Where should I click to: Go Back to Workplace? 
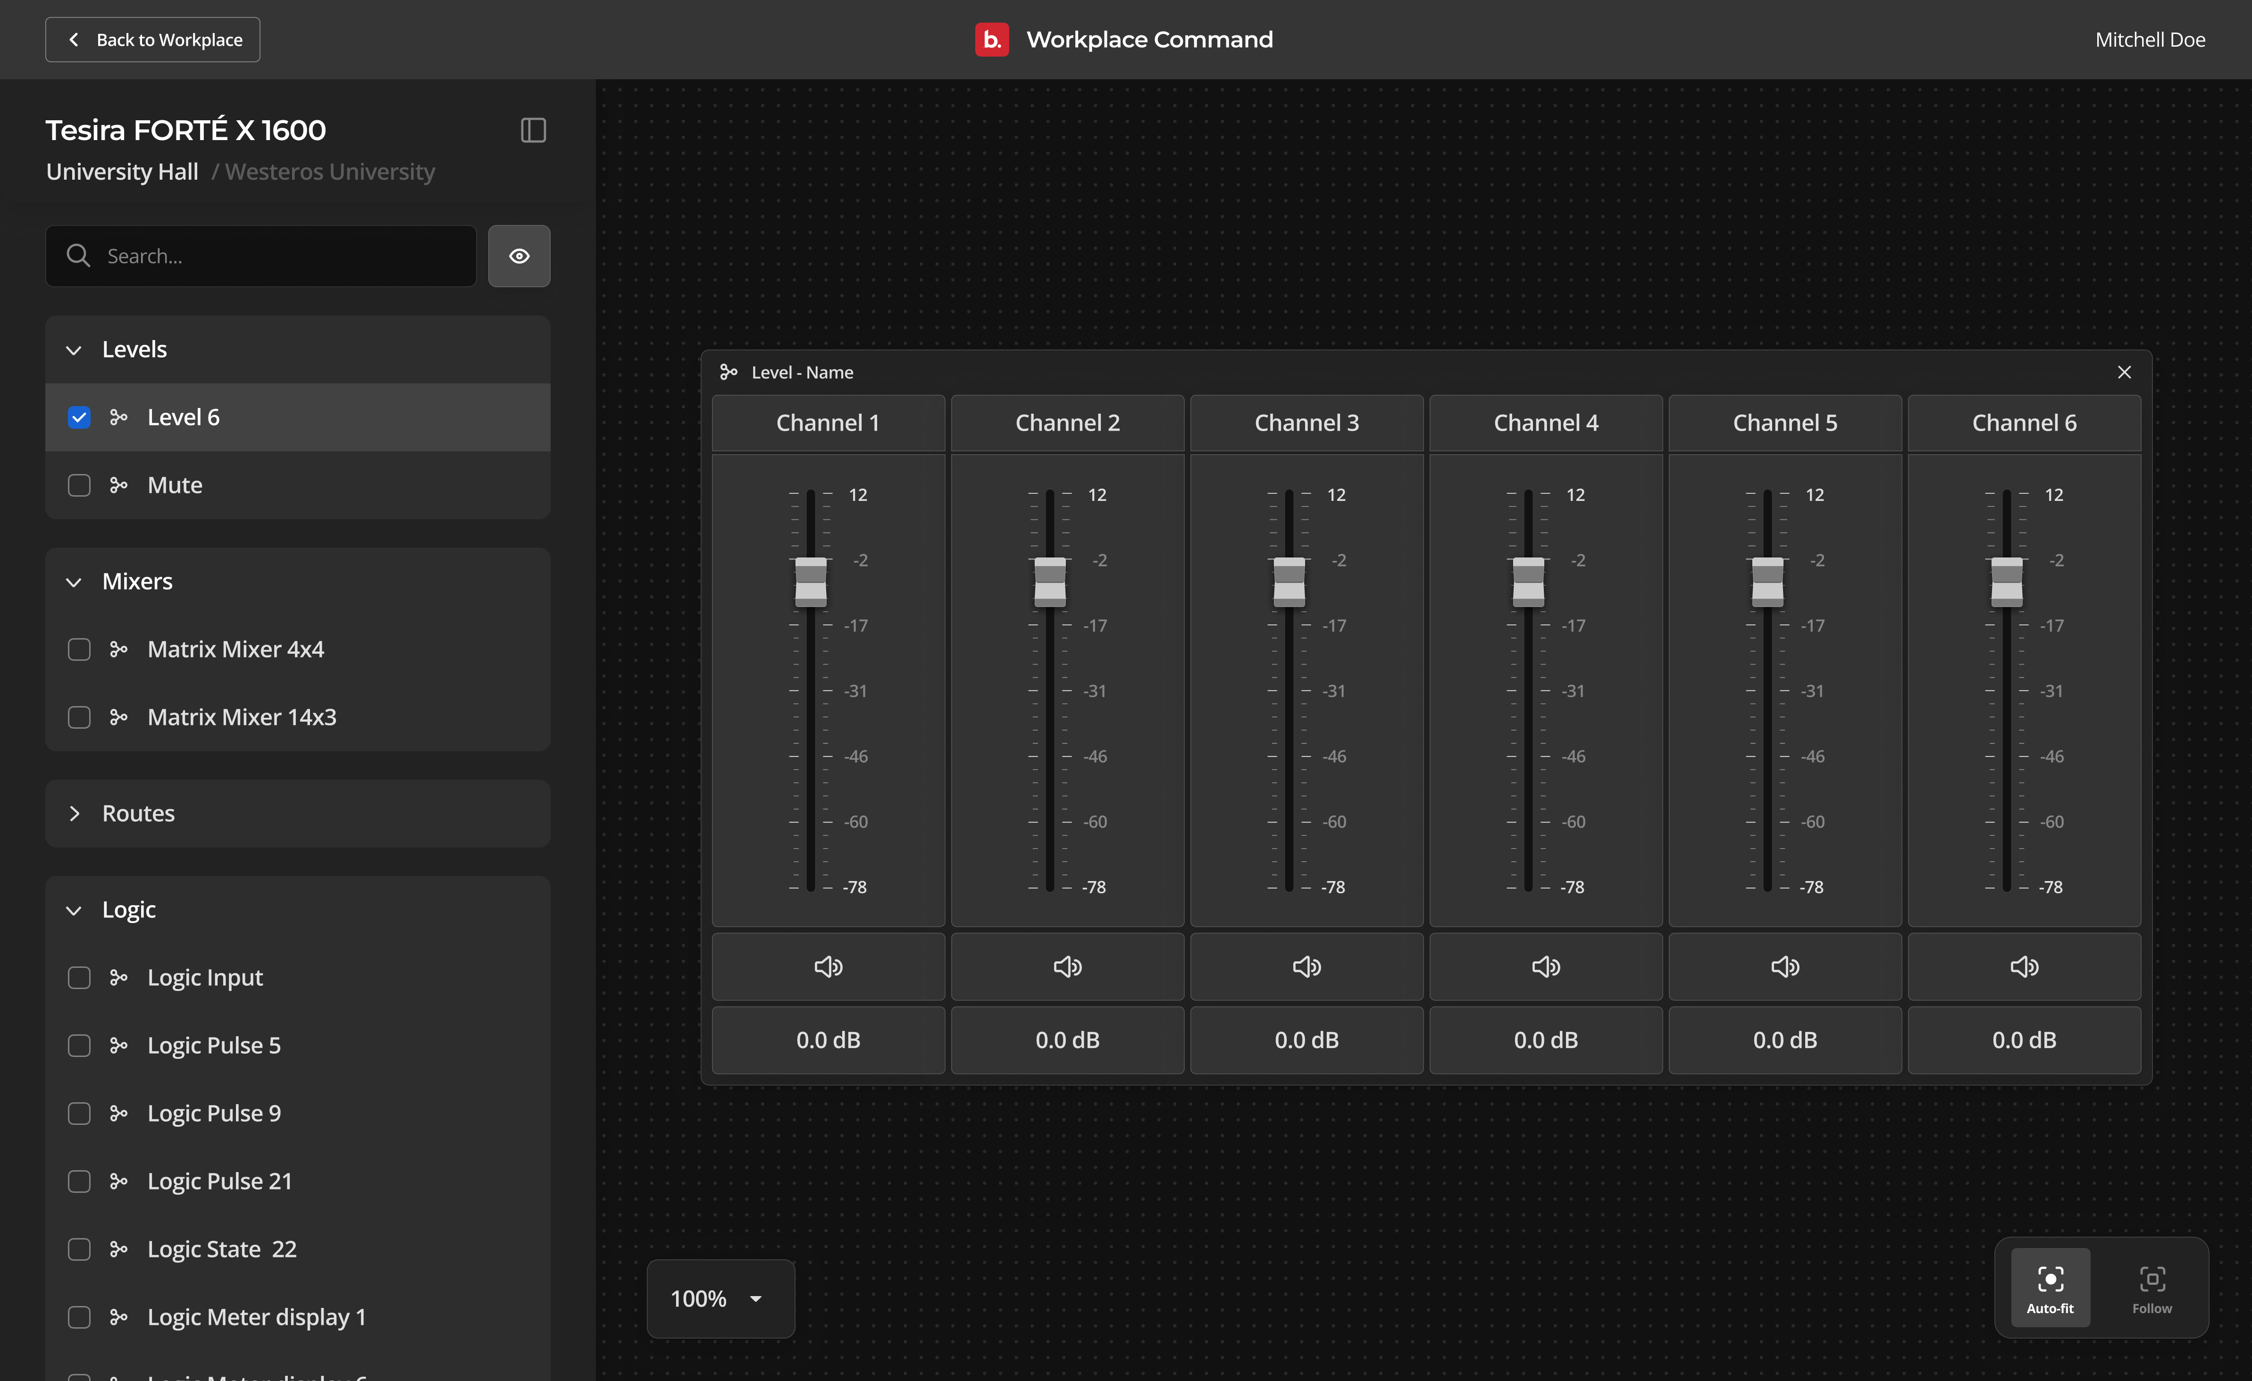point(152,39)
